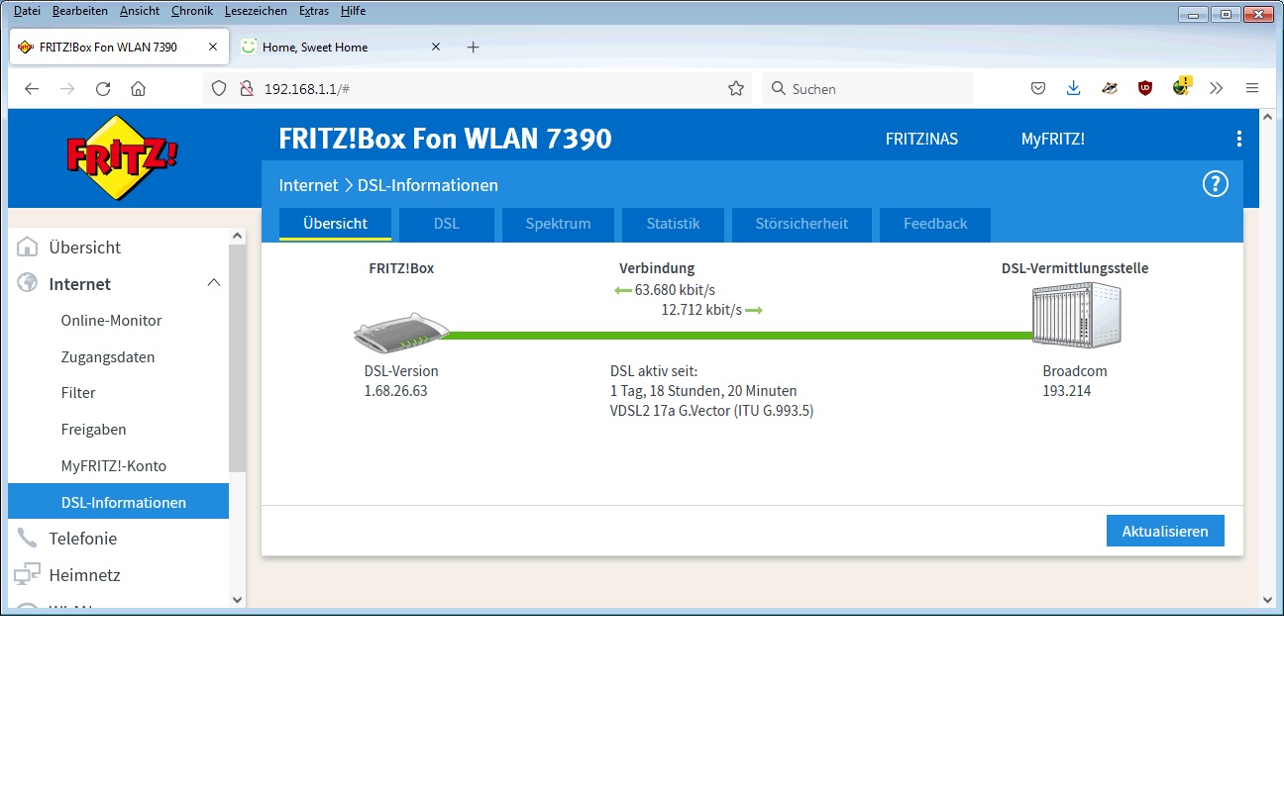Open the Statistik tab
The width and height of the screenshot is (1284, 790).
[673, 224]
